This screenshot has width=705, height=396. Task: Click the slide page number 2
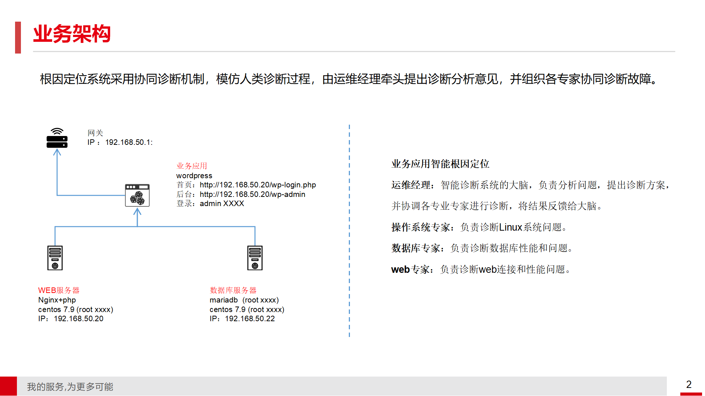[688, 384]
